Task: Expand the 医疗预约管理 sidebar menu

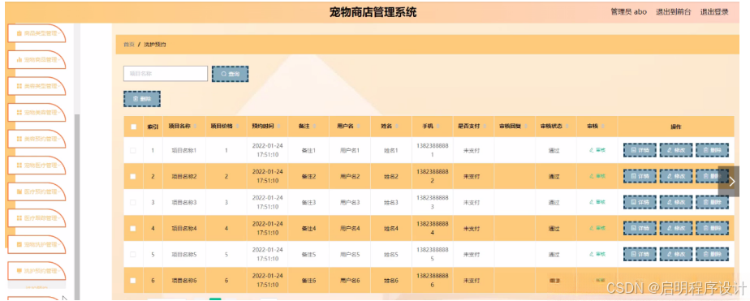Action: pos(37,191)
